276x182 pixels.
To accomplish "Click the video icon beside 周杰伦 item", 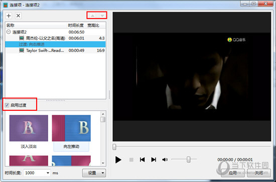I will click(22, 38).
